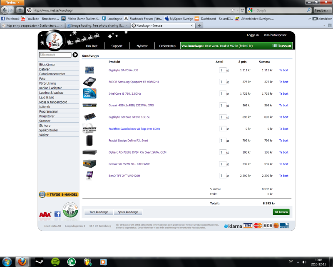Screen dimensions: 333x267
Task: Click the green Till kassan button
Action: (281, 212)
